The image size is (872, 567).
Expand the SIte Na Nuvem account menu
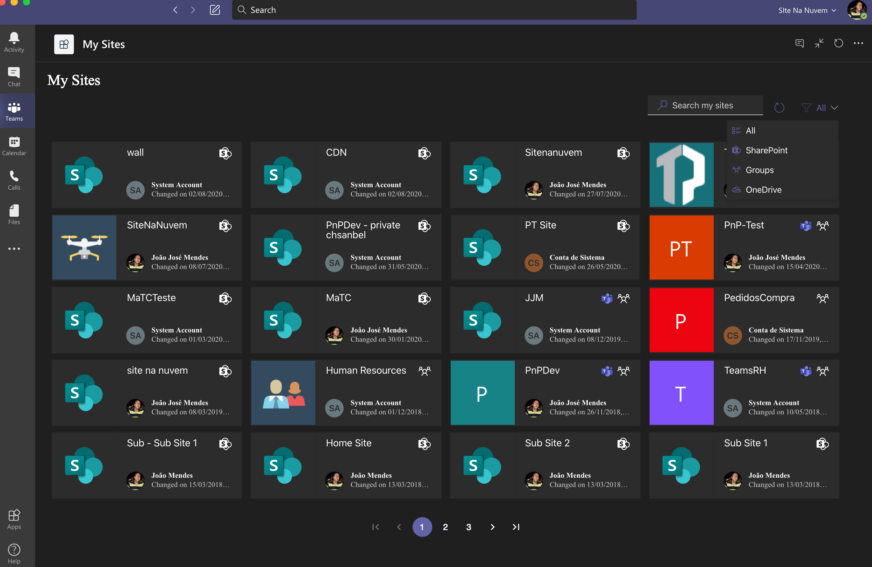click(x=807, y=10)
